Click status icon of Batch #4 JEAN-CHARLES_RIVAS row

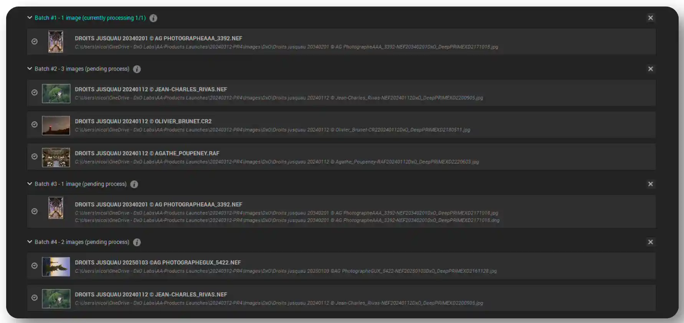(35, 297)
